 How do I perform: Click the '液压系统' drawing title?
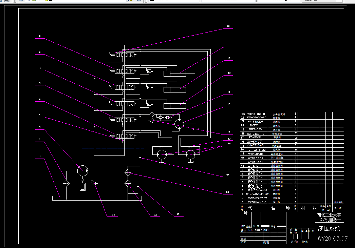tap(329, 229)
